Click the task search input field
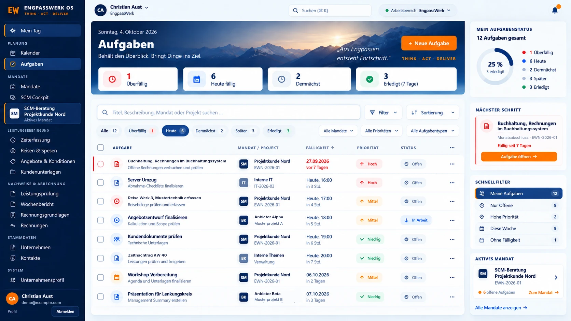The width and height of the screenshot is (571, 321). click(228, 113)
